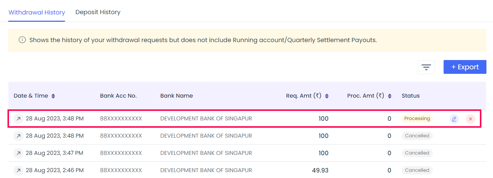Click the Cancelled badge on the 3:47 PM row
The image size is (493, 178).
point(417,153)
